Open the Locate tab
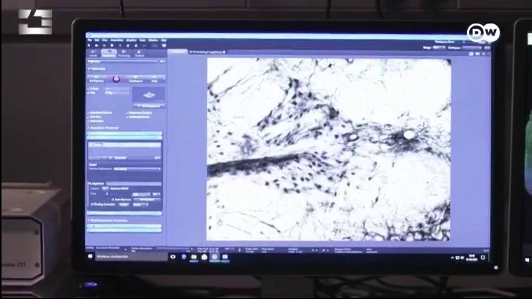 point(94,53)
